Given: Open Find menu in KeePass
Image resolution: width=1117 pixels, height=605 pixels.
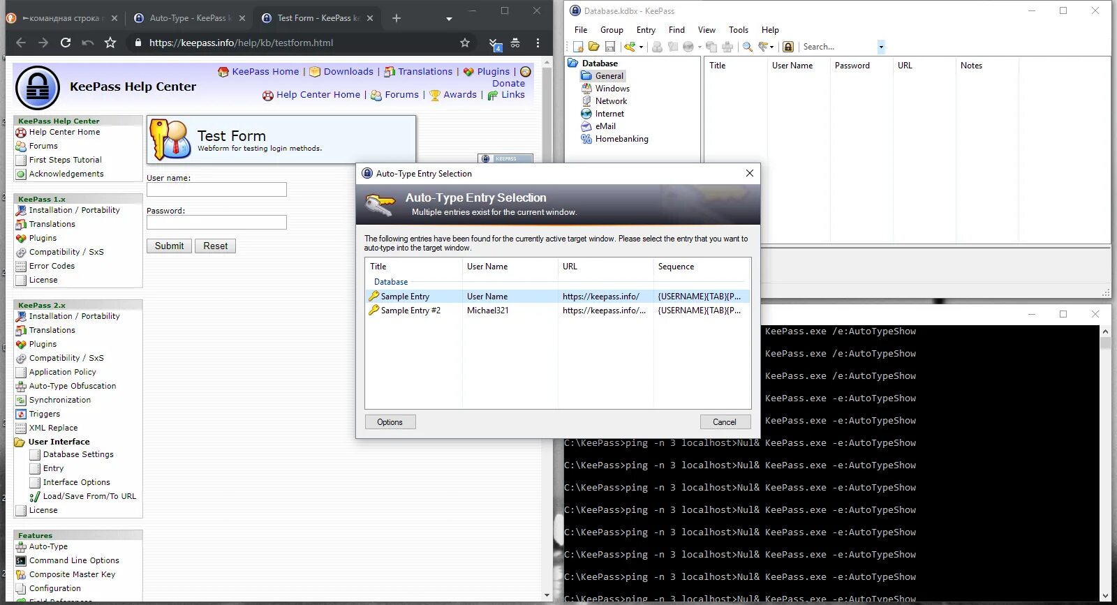Looking at the screenshot, I should point(676,30).
